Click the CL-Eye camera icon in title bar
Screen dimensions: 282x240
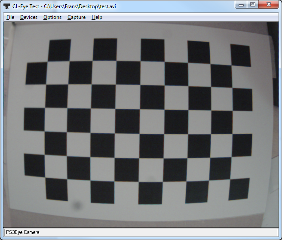pos(7,6)
